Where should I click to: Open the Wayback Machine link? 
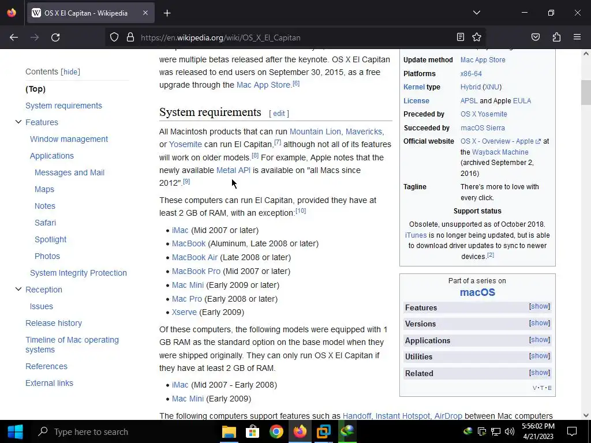(500, 152)
